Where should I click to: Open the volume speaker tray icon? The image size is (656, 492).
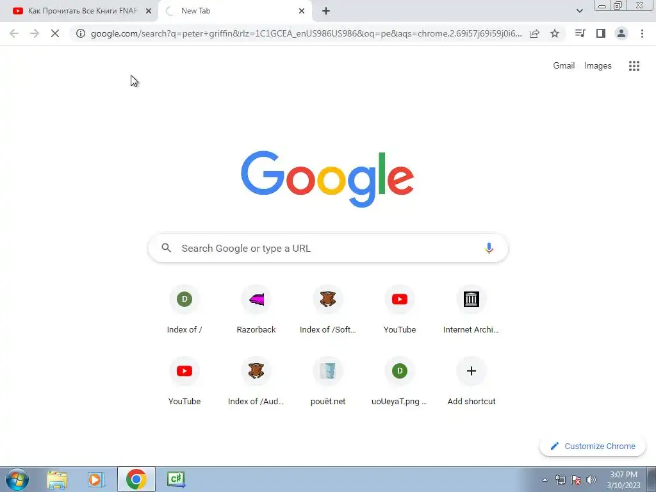coord(591,480)
